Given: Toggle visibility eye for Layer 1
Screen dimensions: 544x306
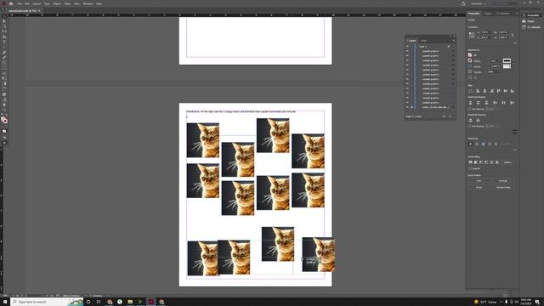Looking at the screenshot, I should tap(407, 47).
